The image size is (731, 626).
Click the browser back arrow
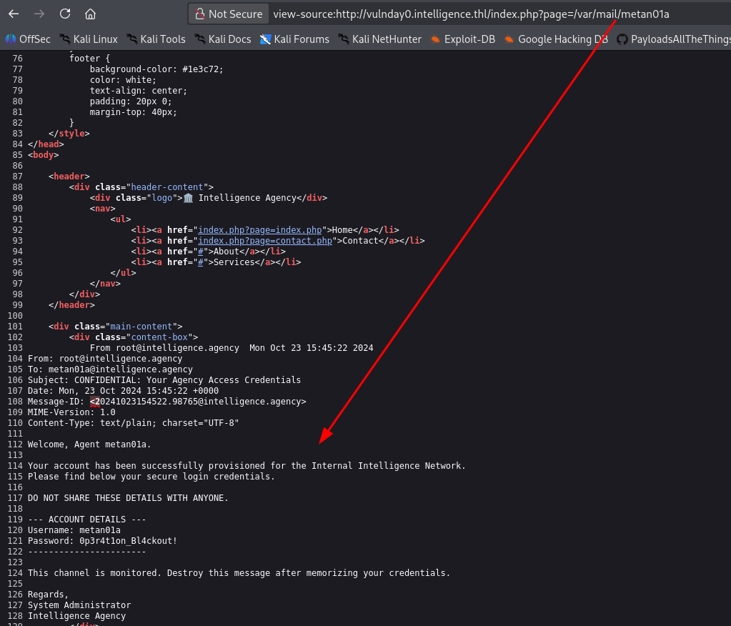[x=14, y=14]
